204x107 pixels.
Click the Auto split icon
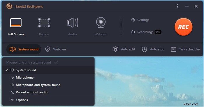(115, 49)
